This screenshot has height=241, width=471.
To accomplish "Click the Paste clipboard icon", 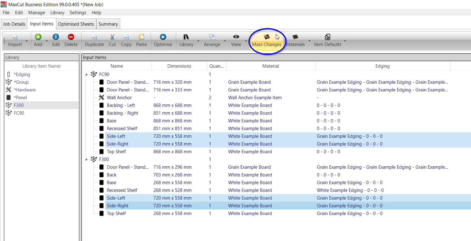I will click(x=141, y=37).
